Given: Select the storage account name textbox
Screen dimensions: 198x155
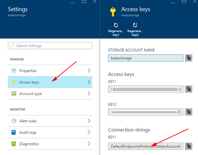Looking at the screenshot, I should click(x=145, y=58).
